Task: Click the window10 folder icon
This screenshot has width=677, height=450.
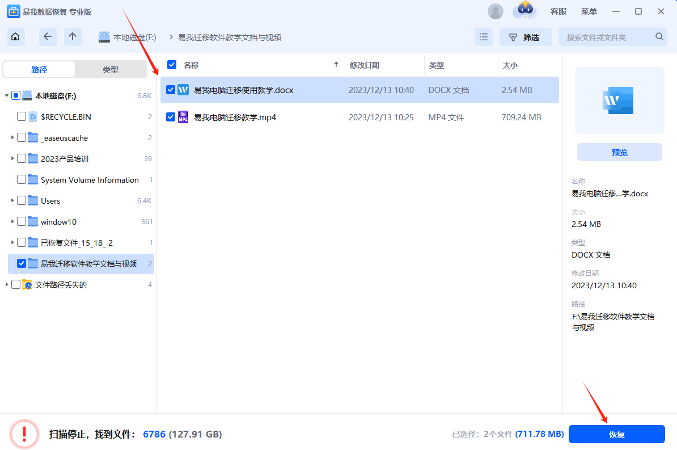Action: [33, 222]
